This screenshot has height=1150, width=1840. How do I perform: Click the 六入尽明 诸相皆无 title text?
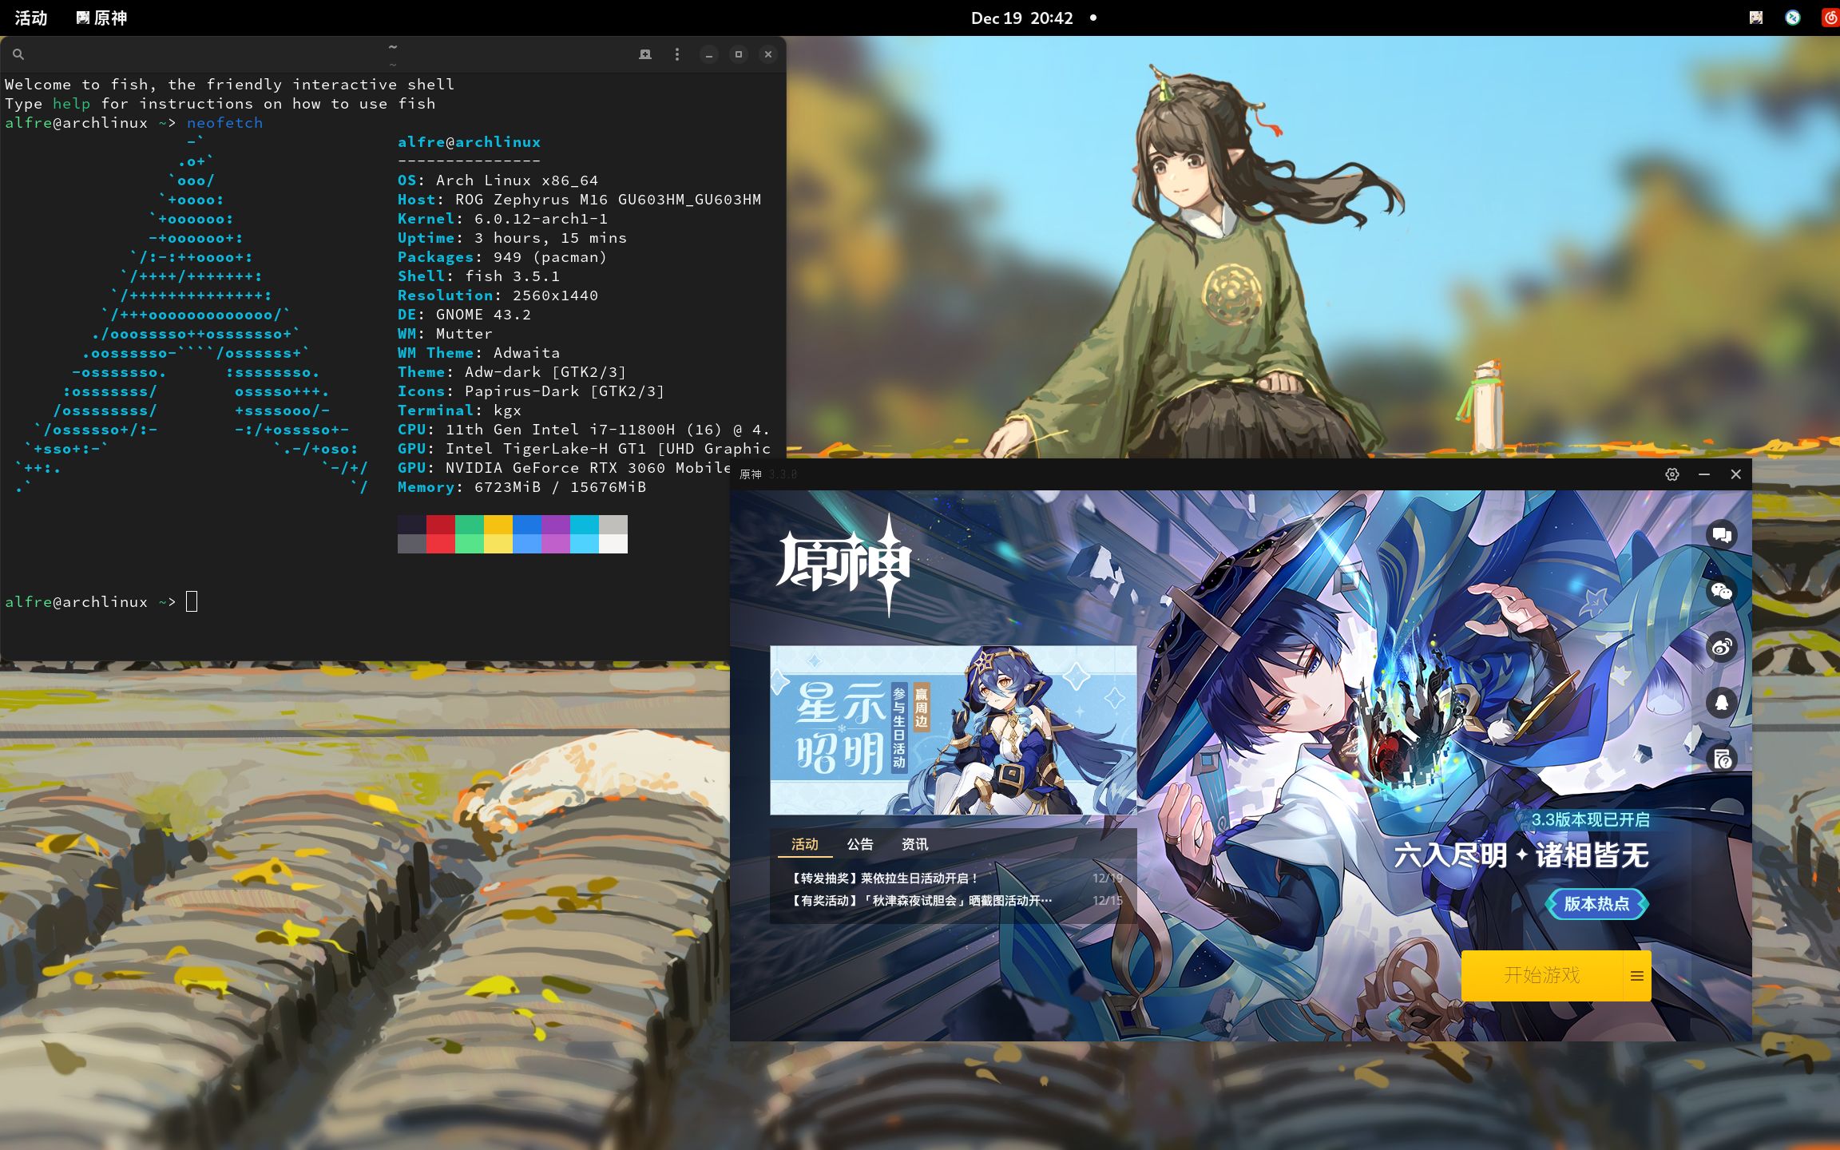point(1521,855)
